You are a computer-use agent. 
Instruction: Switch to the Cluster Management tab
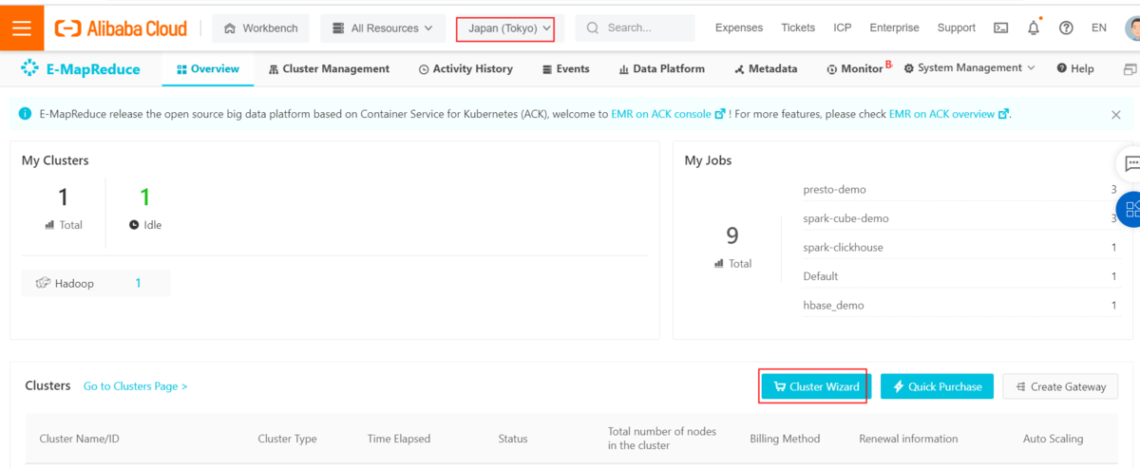pos(330,69)
